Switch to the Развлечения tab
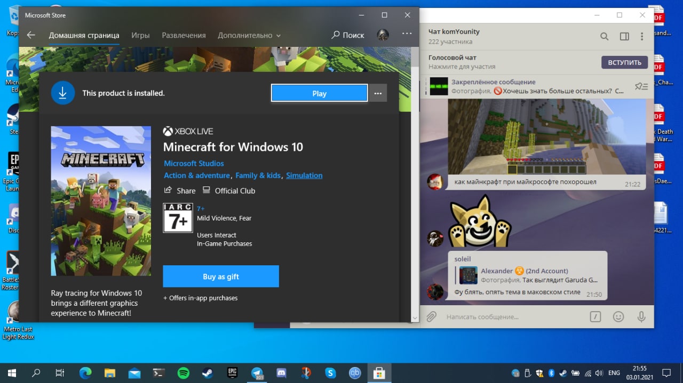The image size is (683, 383). 184,35
